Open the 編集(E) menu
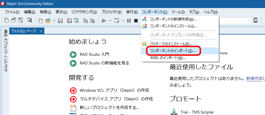The image size is (265, 115). click(x=30, y=12)
